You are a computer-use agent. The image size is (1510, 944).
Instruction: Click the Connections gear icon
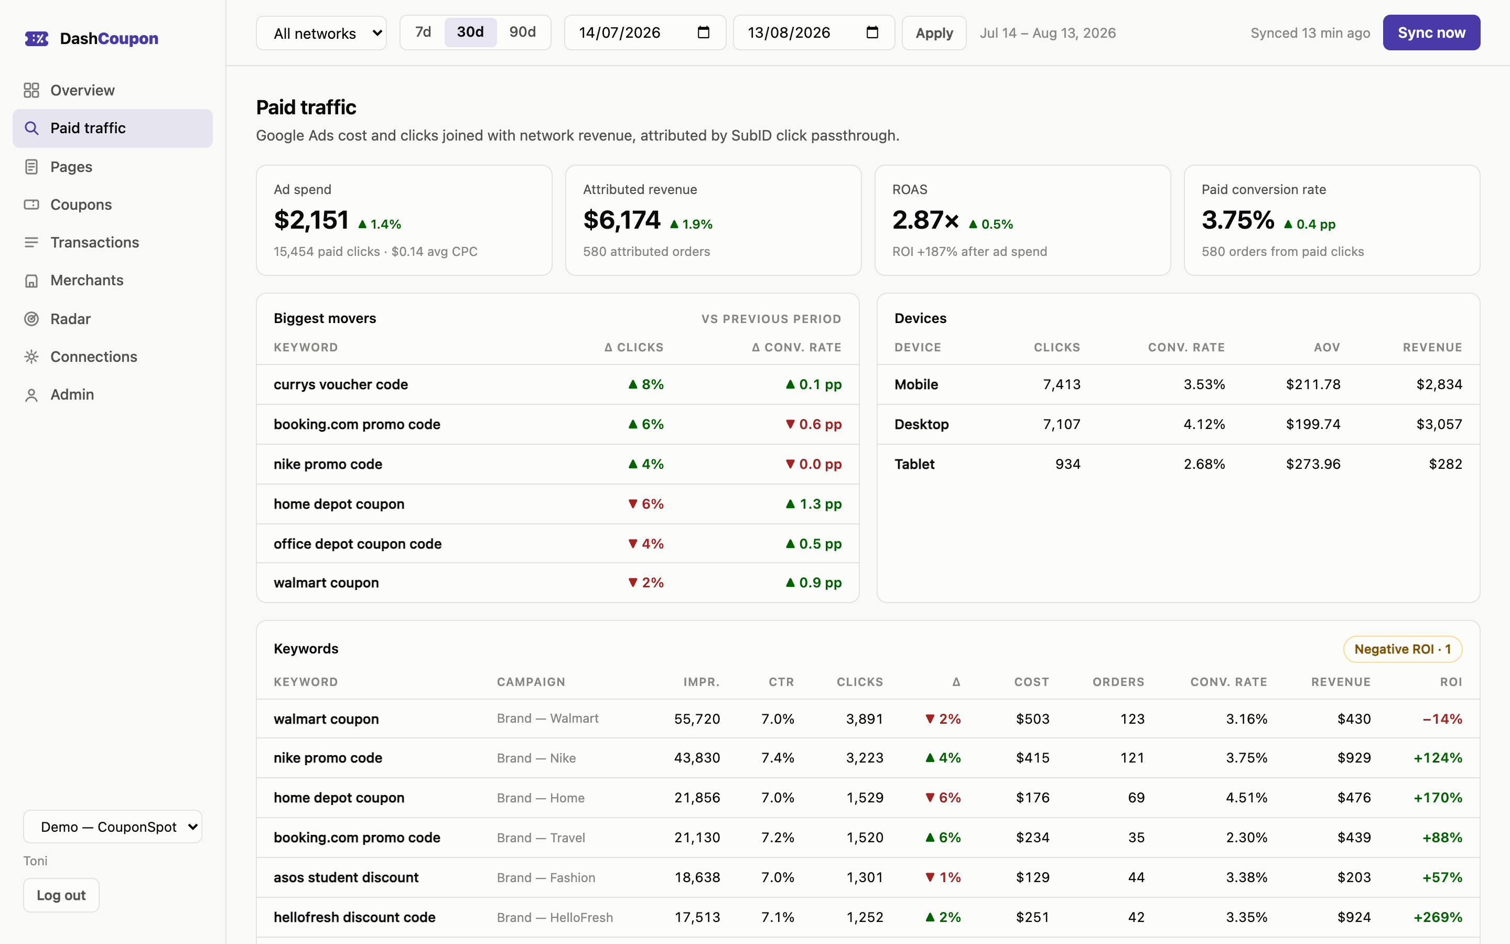pos(31,357)
